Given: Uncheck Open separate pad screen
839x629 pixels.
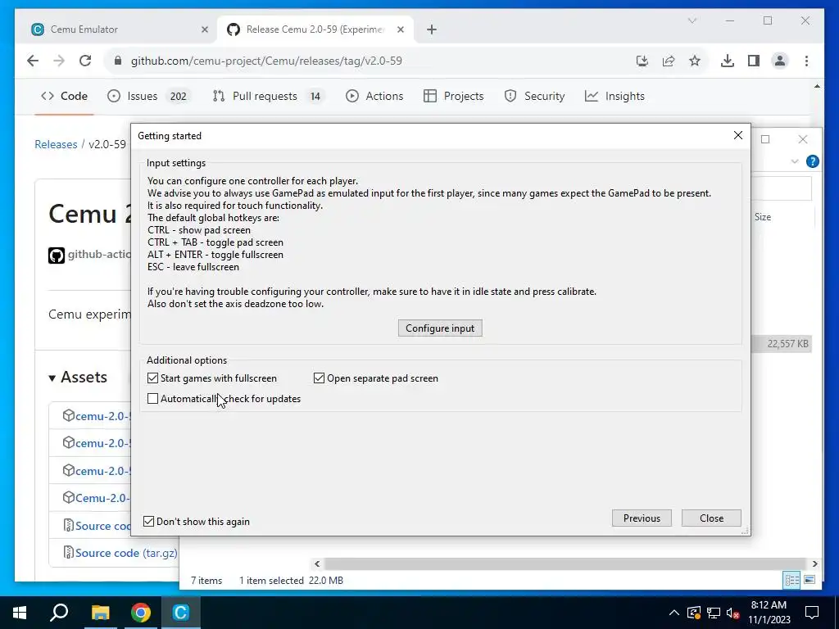Looking at the screenshot, I should pyautogui.click(x=319, y=378).
